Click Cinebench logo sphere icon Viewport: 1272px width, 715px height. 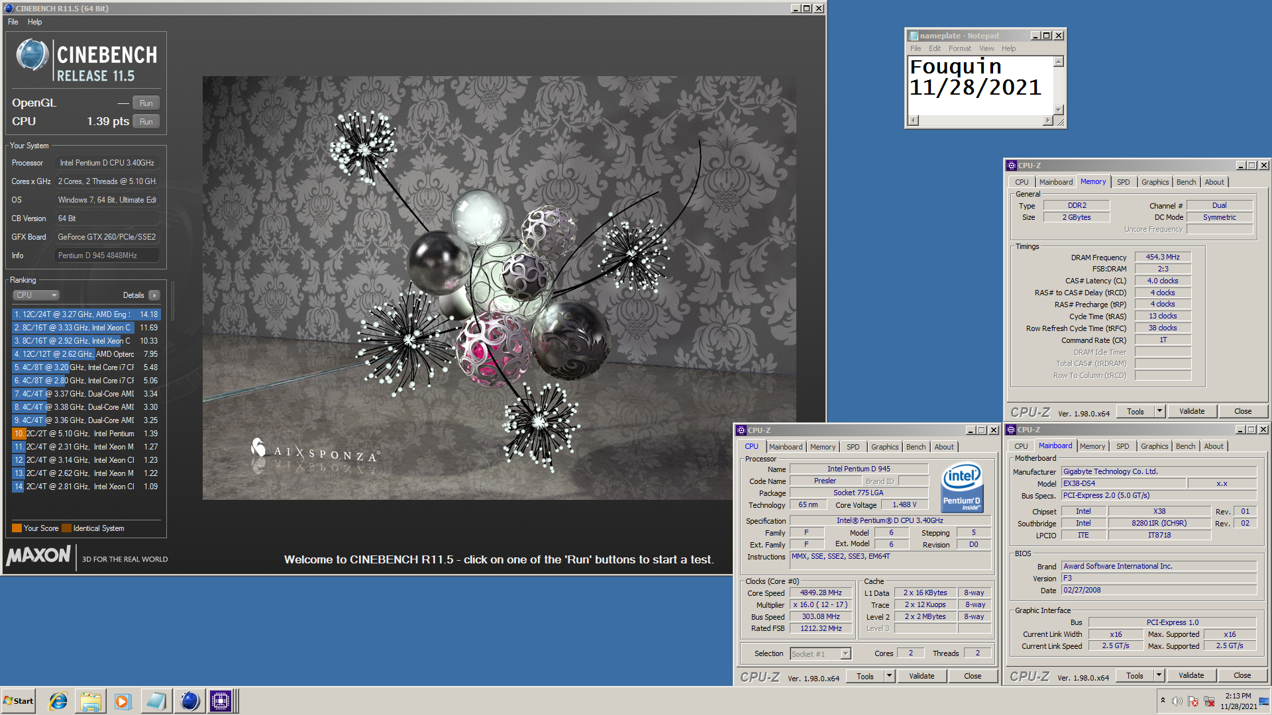(32, 56)
